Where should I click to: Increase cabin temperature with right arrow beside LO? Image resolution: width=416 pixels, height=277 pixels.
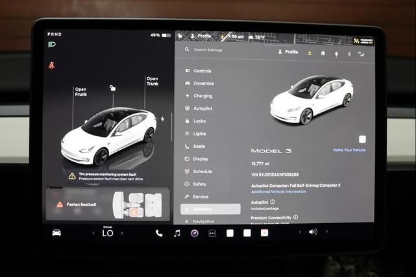[x=122, y=234]
